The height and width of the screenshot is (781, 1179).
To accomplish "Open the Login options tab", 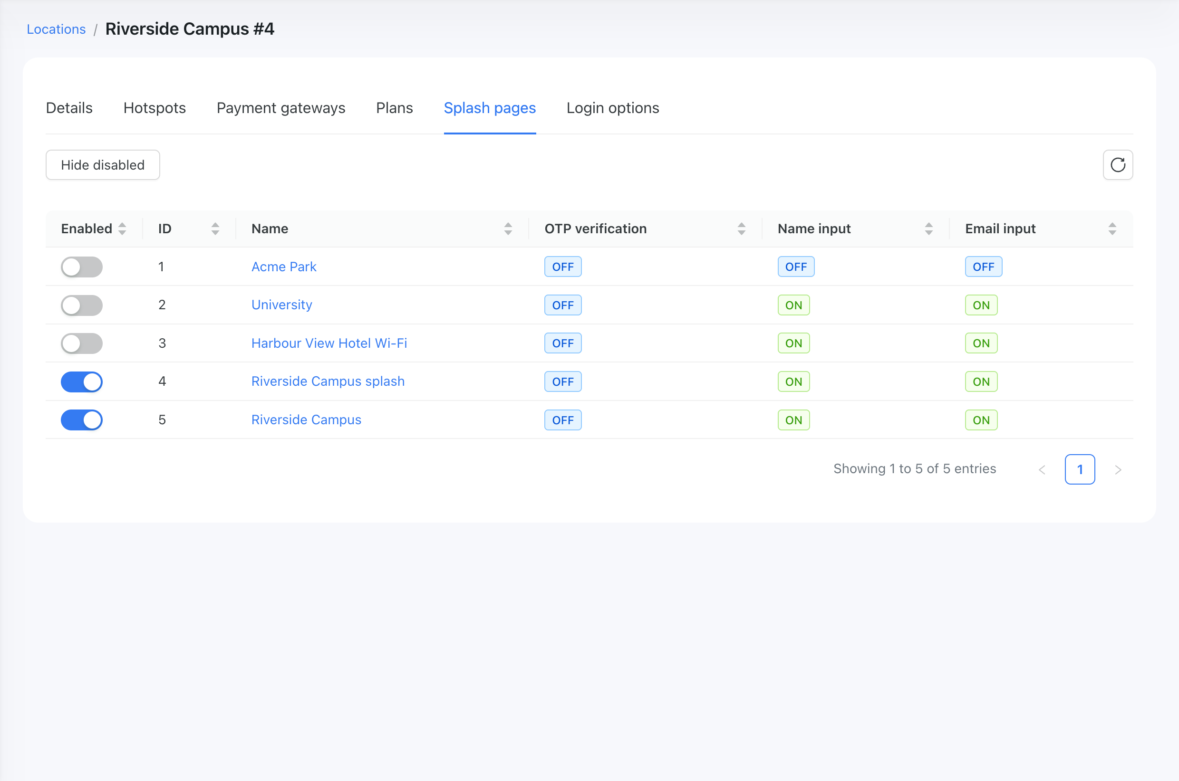I will tap(612, 108).
